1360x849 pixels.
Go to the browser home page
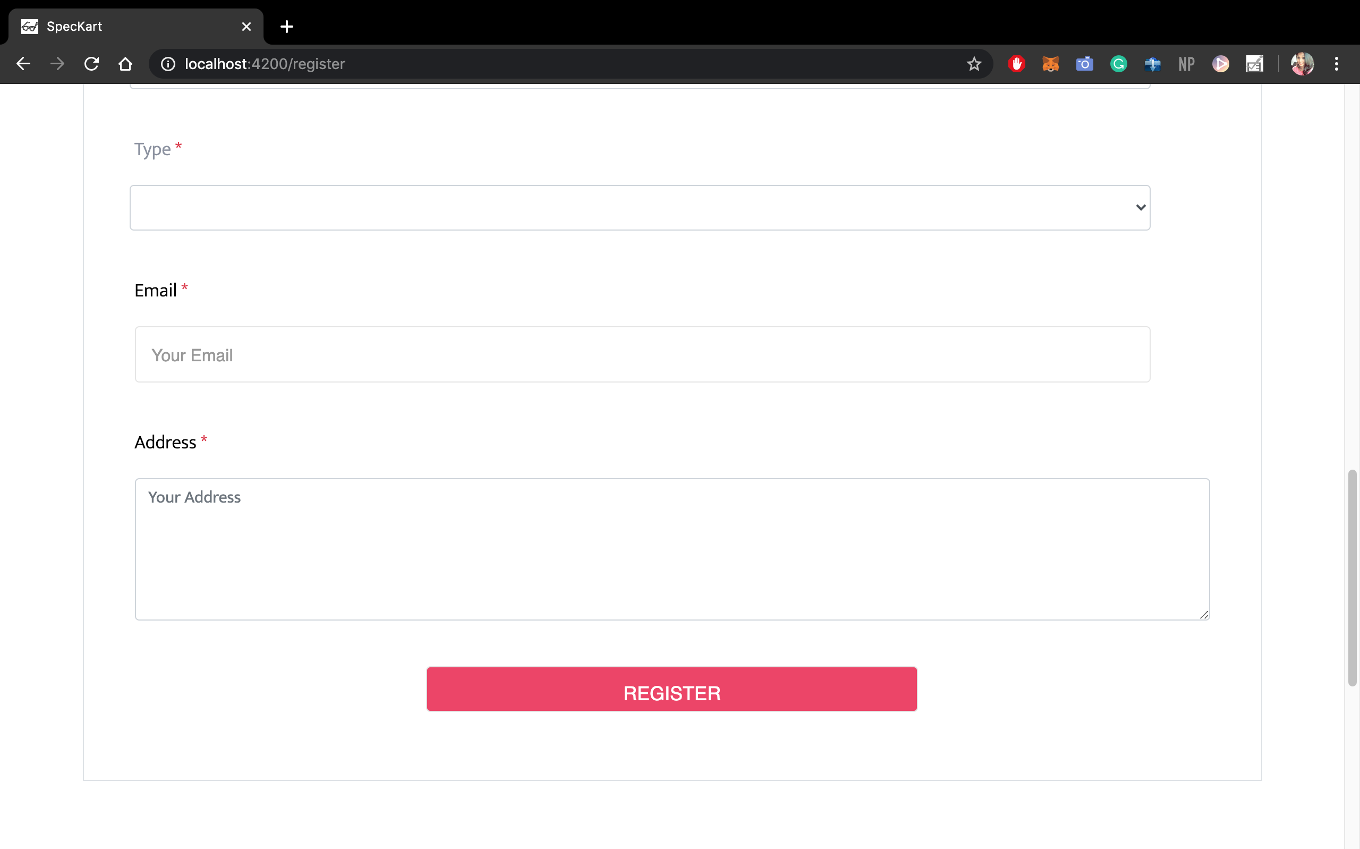[126, 64]
